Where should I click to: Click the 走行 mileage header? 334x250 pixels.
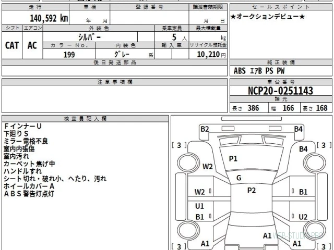tap(35, 7)
